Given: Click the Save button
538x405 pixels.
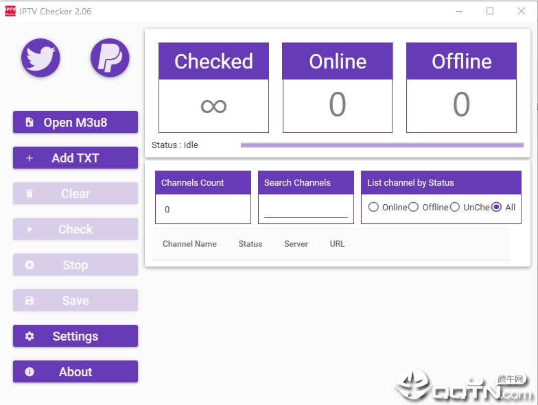Looking at the screenshot, I should click(75, 300).
